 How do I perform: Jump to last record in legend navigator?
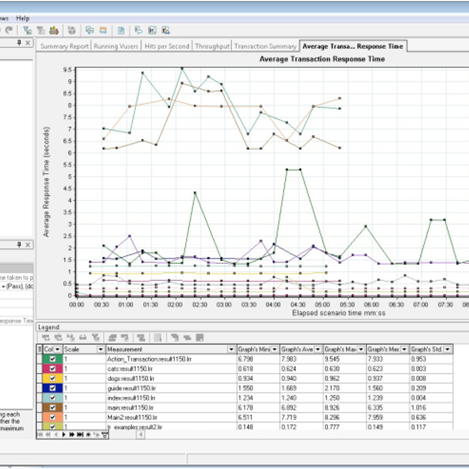coord(80,435)
